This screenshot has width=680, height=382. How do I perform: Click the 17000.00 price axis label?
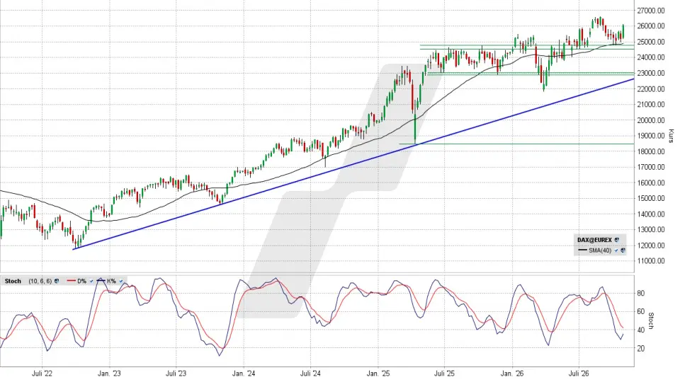[650, 167]
